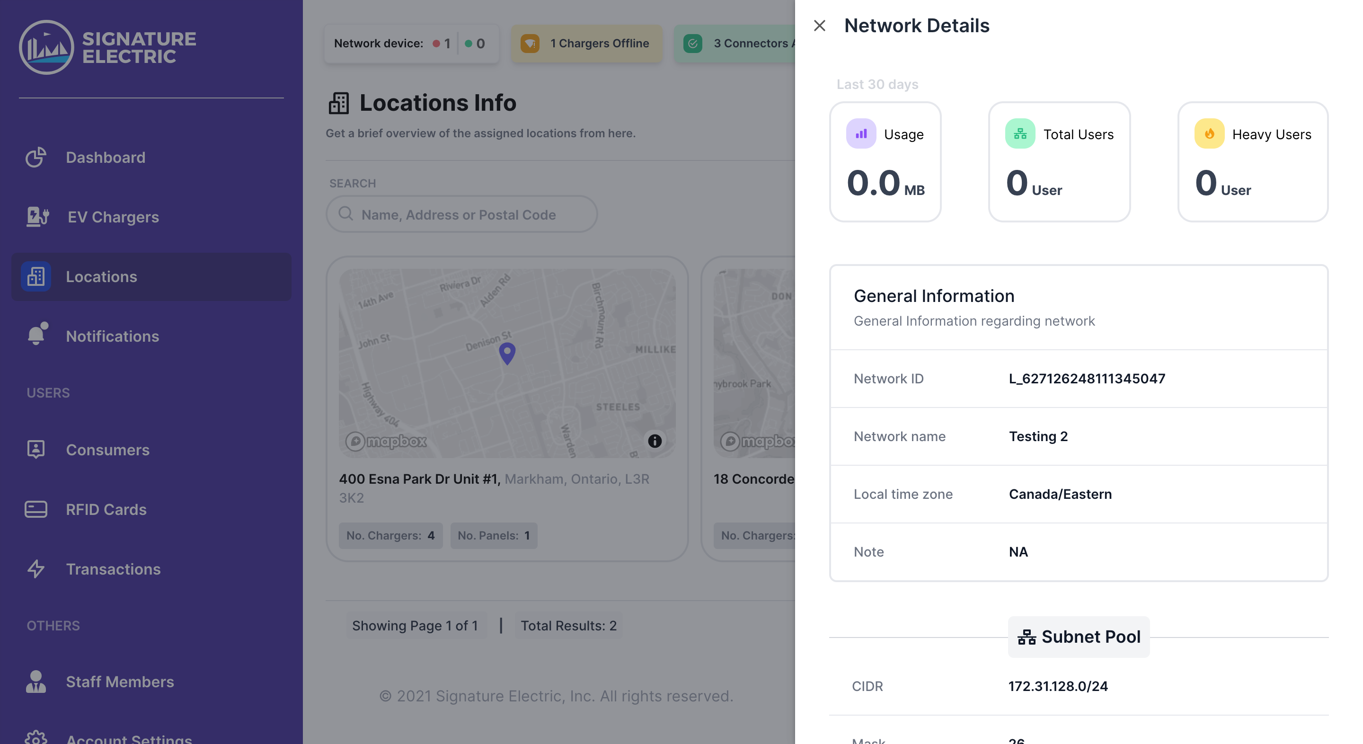This screenshot has width=1363, height=744.
Task: Click the 3 Connectors status badge
Action: click(x=735, y=44)
